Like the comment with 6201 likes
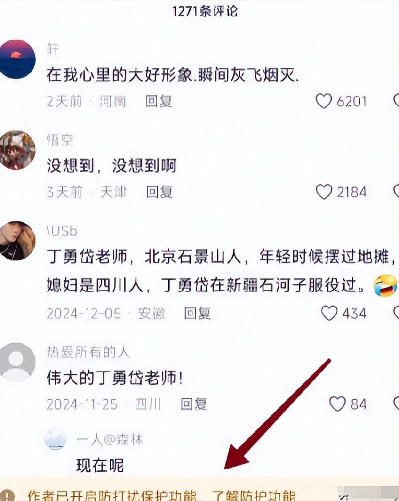Viewport: 399px width, 501px height. (x=324, y=101)
